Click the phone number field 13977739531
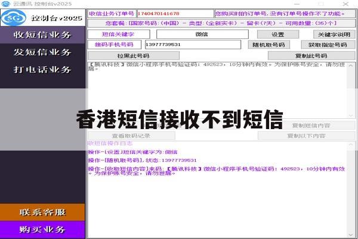Viewport: 358px width, 239px height. click(x=193, y=45)
